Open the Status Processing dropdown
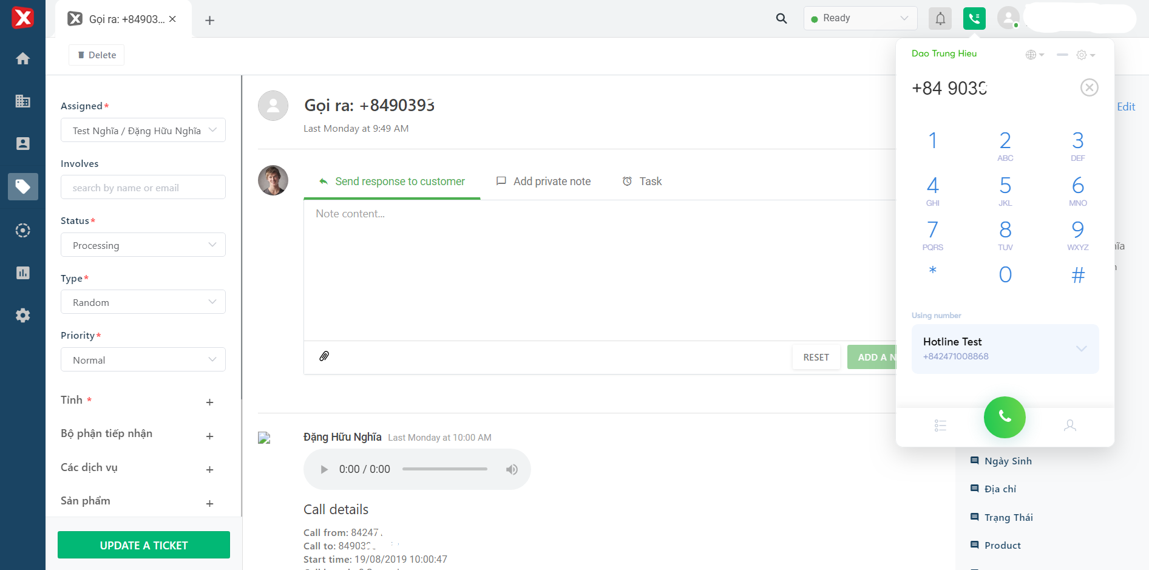Image resolution: width=1149 pixels, height=570 pixels. click(143, 245)
